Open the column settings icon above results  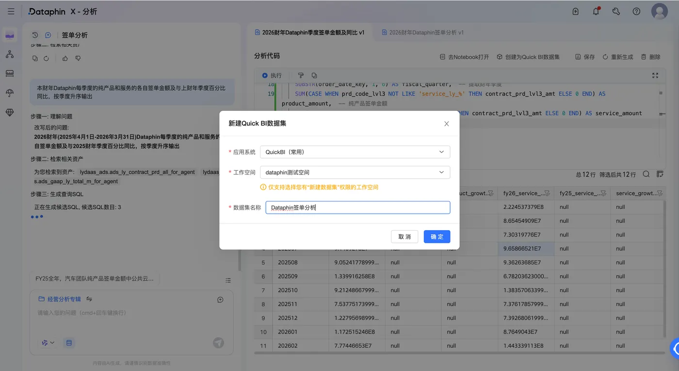660,174
